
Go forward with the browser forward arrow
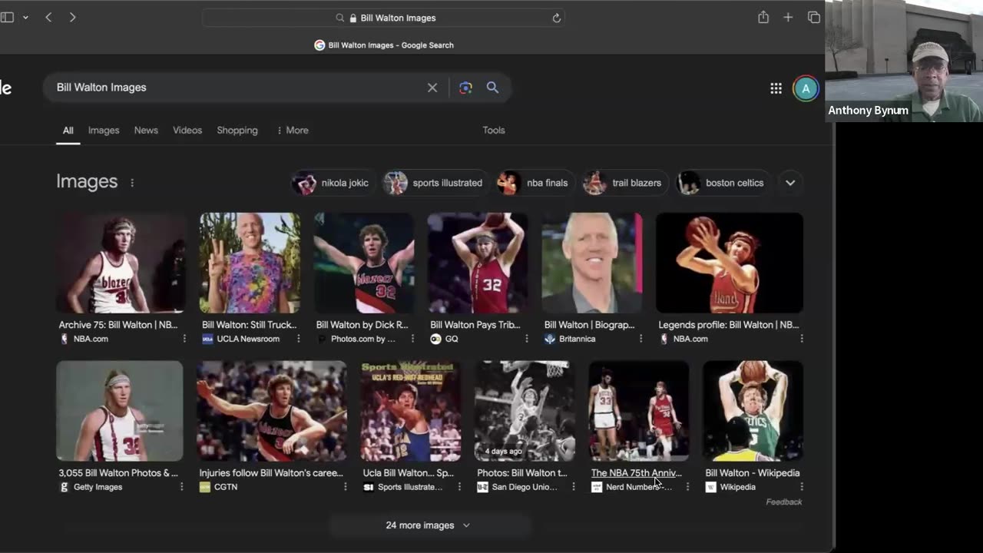(72, 17)
